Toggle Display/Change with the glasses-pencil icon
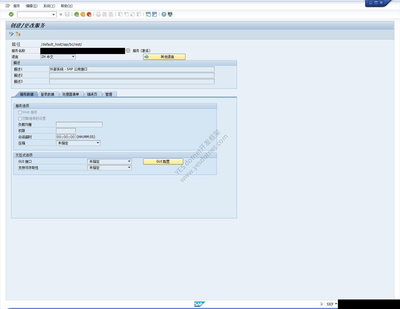This screenshot has height=309, width=400. click(11, 34)
